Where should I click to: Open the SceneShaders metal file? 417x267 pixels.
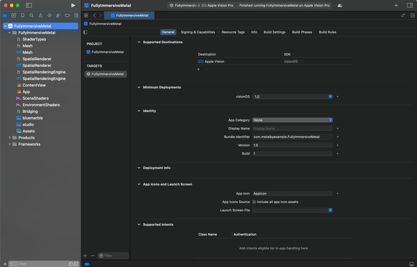point(35,99)
